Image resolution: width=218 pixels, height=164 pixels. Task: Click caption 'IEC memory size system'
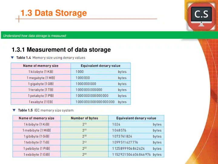[x=54, y=110]
